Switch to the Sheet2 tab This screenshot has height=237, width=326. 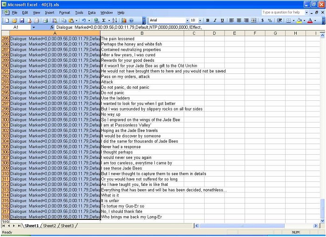(49, 226)
